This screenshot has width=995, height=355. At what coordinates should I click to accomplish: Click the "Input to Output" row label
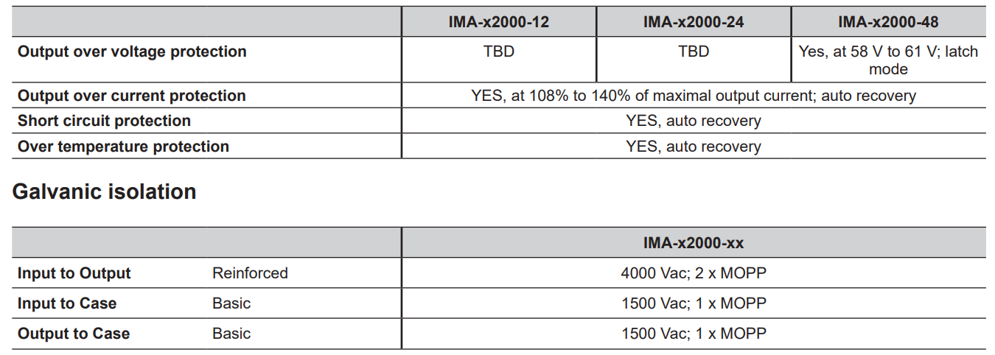(74, 273)
